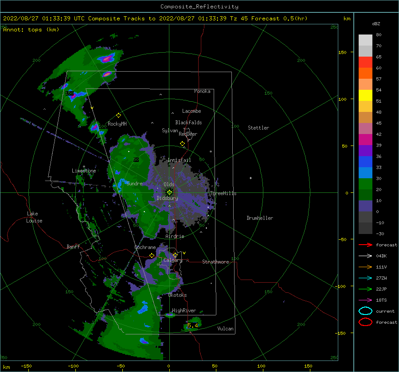The image size is (399, 372).
Task: Click the RockyMH label
Action: (117, 124)
